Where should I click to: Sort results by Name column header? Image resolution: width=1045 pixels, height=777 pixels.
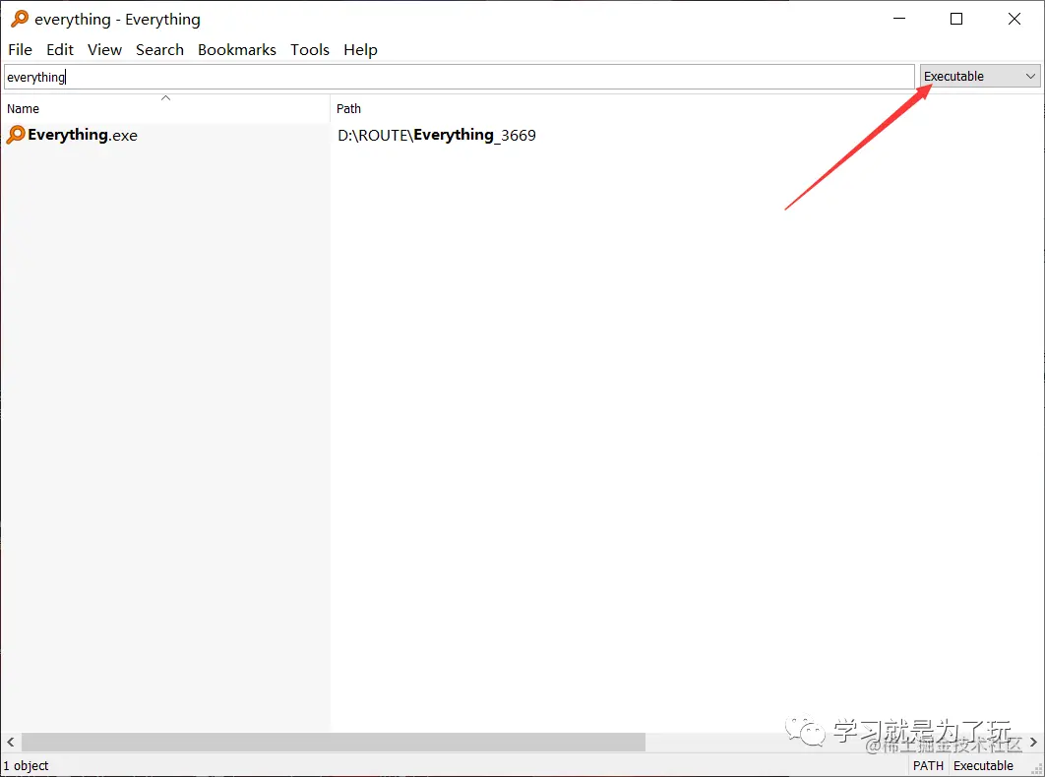[x=165, y=108]
